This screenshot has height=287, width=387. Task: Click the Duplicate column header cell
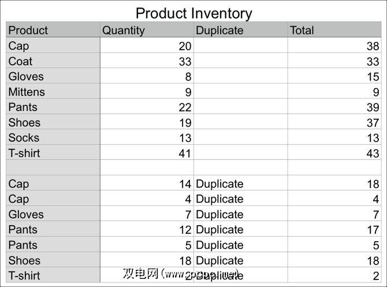click(x=240, y=30)
